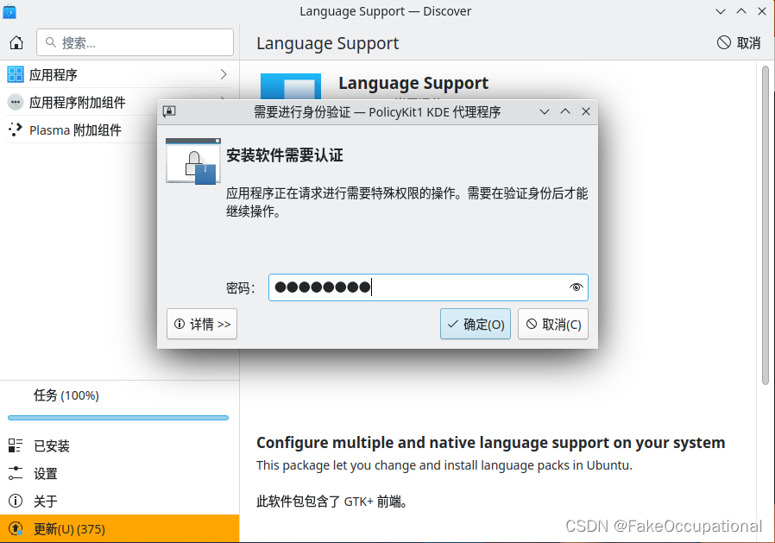The width and height of the screenshot is (775, 543).
Task: Click the Language Support app thumbnail
Action: click(x=291, y=87)
